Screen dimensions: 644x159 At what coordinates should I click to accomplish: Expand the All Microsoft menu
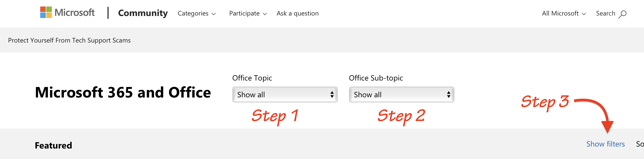point(560,13)
